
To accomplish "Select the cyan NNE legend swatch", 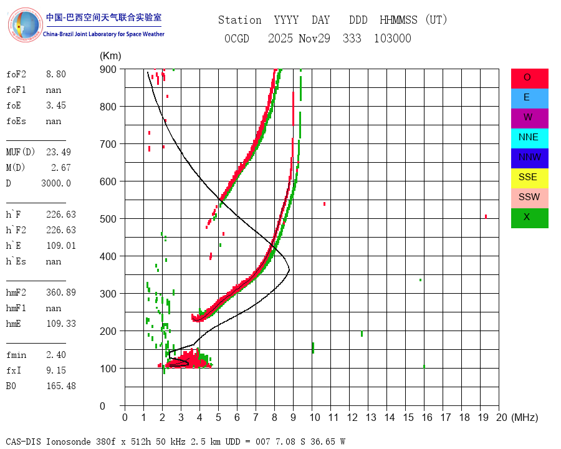I will click(x=529, y=138).
